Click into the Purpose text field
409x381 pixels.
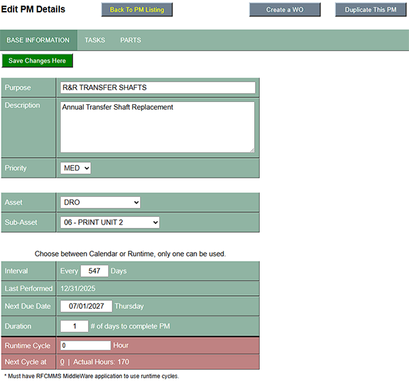tap(157, 88)
